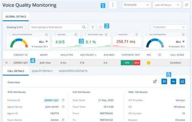192x122 pixels.
Task: Click the filter funnel icon
Action: point(93,27)
